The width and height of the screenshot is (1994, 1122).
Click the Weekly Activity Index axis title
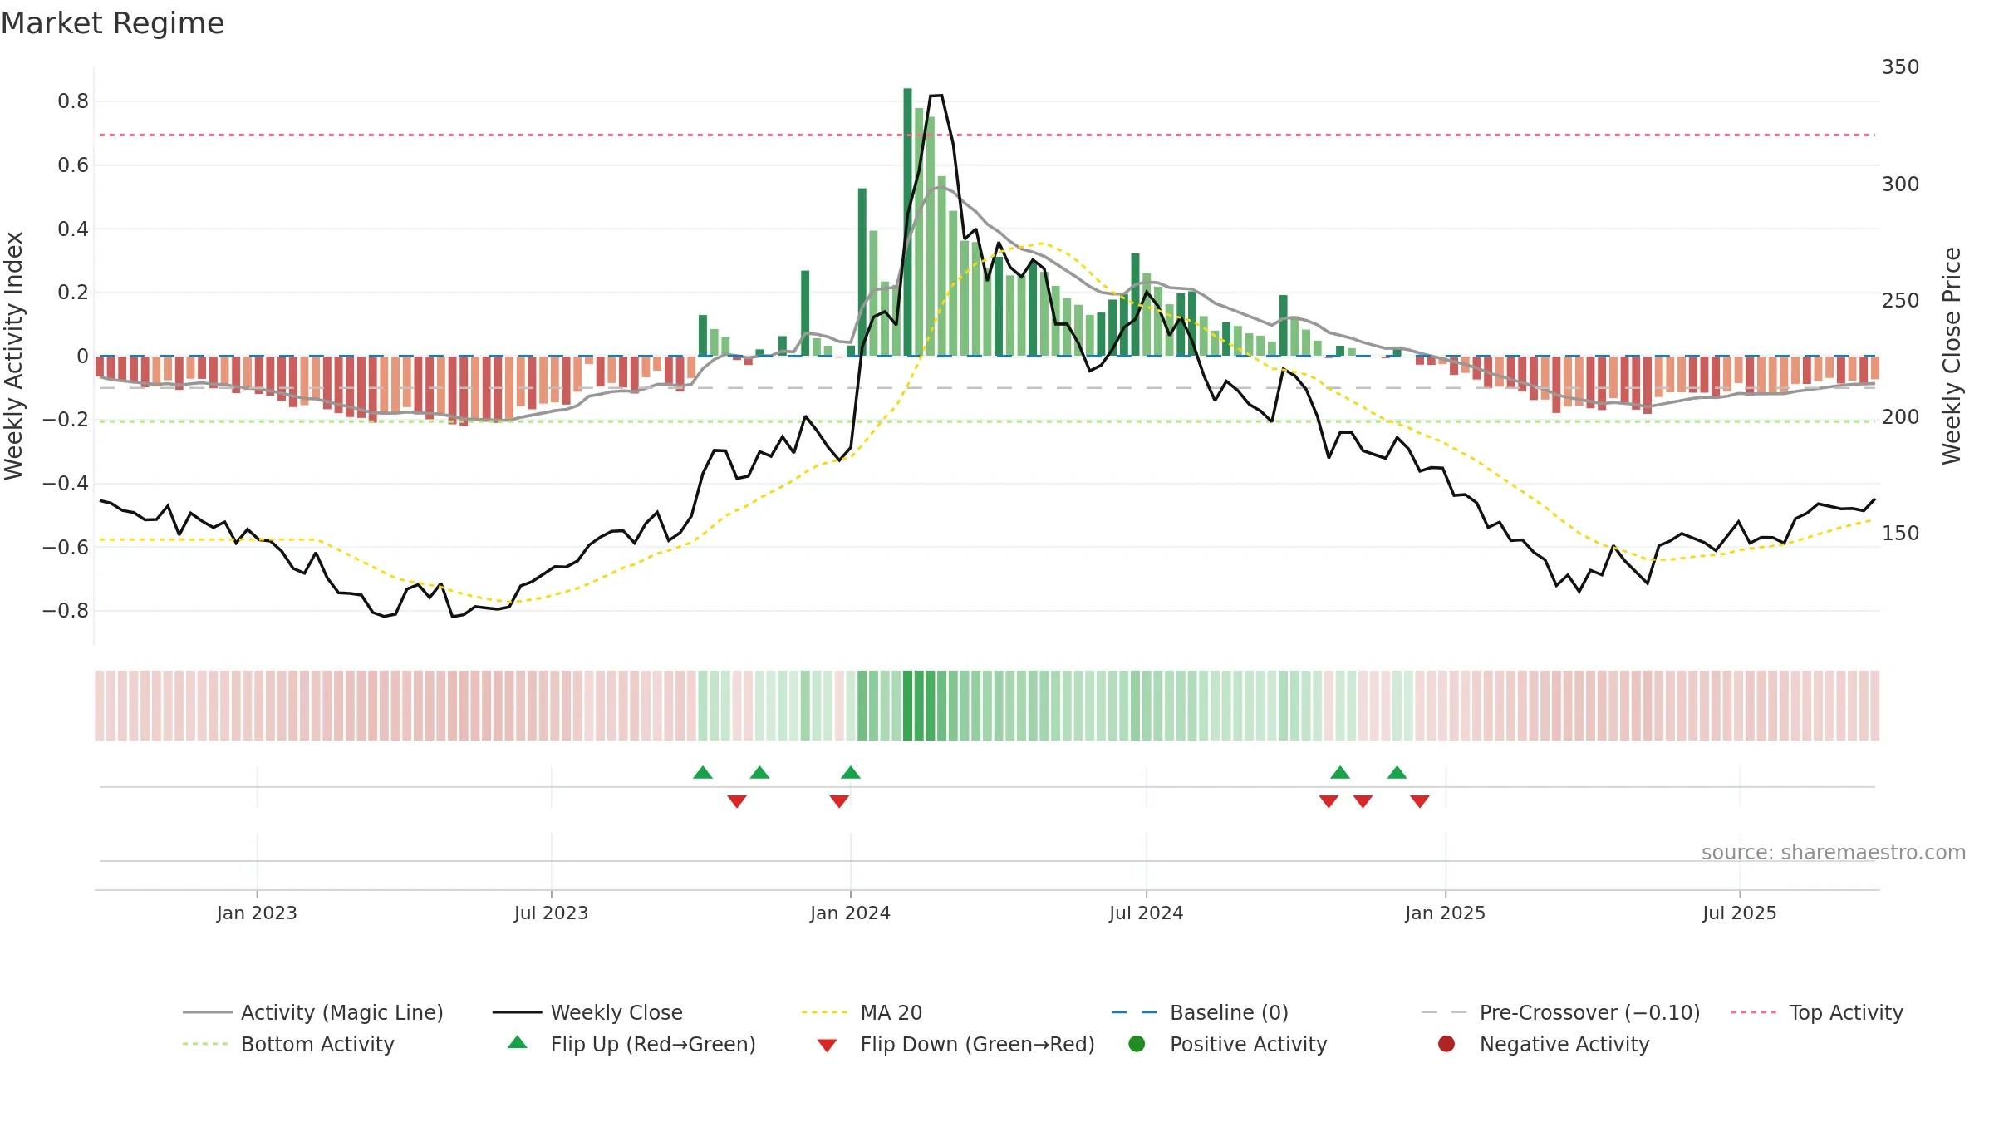click(x=14, y=356)
